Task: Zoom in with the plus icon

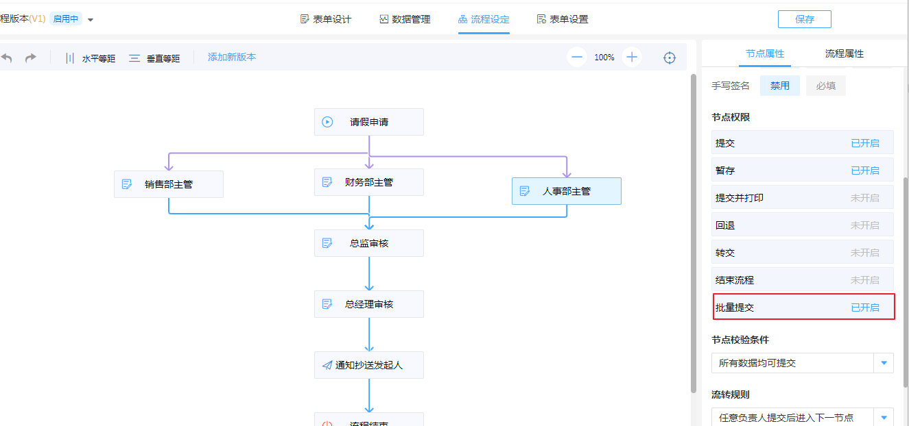Action: (632, 58)
